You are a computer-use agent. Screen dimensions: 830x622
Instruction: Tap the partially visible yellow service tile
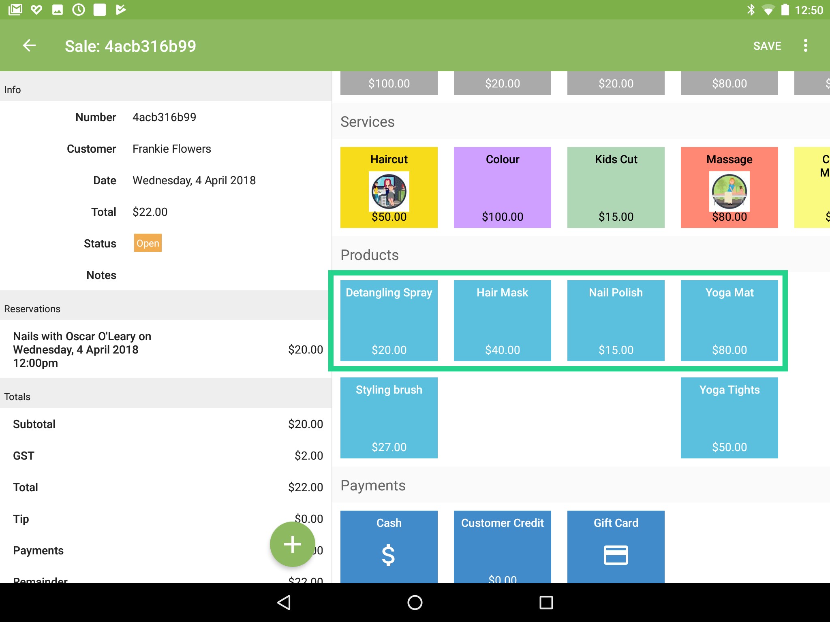pos(812,187)
